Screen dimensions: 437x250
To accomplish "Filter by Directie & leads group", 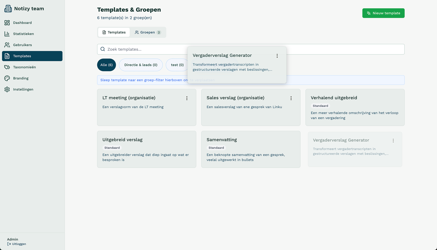I will [x=141, y=65].
